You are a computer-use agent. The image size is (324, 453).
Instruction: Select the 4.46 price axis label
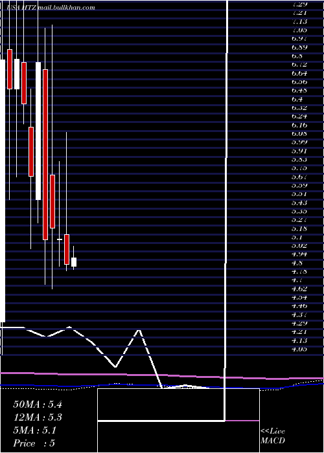point(299,305)
